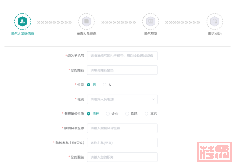
Task: Choose 企业 as unit type
Action: [108, 114]
